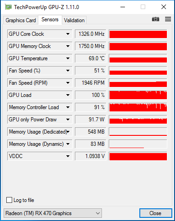Image resolution: width=175 pixels, height=221 pixels.
Task: Expand the GPU Core Clock dropdown
Action: (68, 34)
